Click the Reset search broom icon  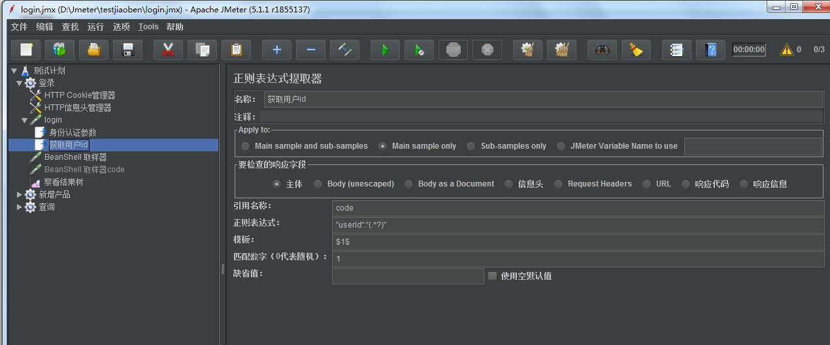(636, 50)
